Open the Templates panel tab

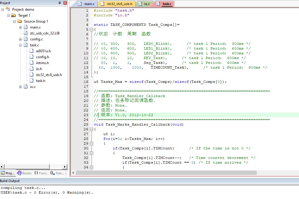tap(57, 173)
